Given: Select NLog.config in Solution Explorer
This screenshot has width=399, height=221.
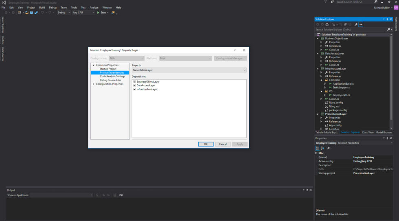Looking at the screenshot, I should tap(336, 103).
